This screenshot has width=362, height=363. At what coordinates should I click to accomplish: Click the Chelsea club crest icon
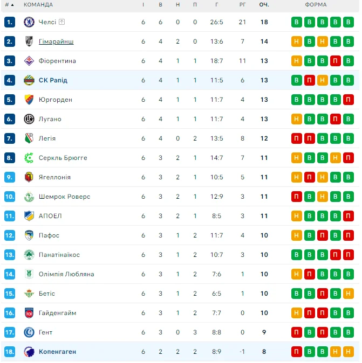[29, 22]
